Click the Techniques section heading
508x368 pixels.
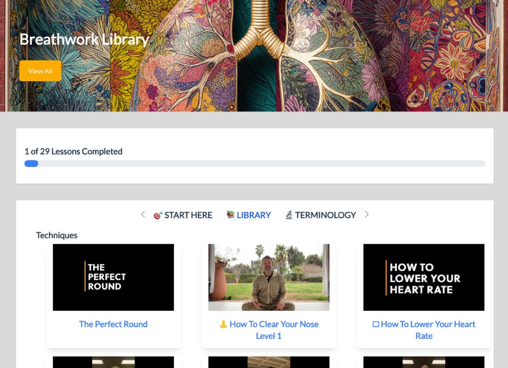pos(57,235)
